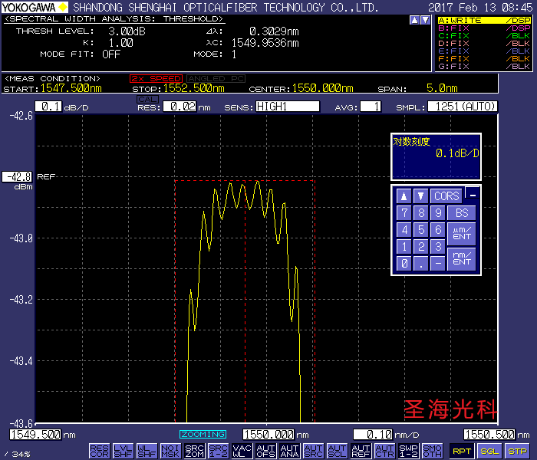Toggle the AUT CTR indicator
This screenshot has width=537, height=460.
384,451
